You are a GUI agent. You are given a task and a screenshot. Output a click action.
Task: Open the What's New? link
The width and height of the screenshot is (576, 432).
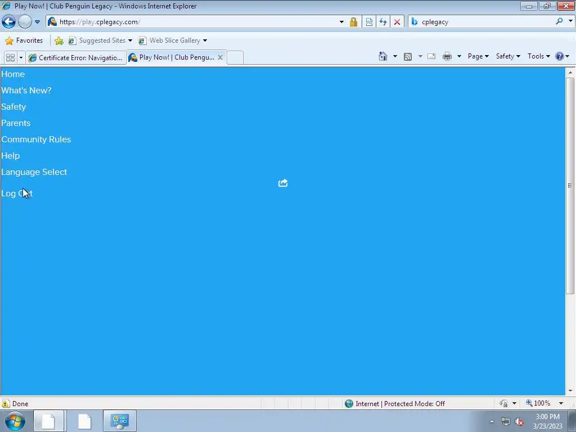26,91
